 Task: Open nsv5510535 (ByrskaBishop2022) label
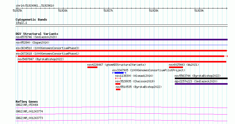pos(139,87)
